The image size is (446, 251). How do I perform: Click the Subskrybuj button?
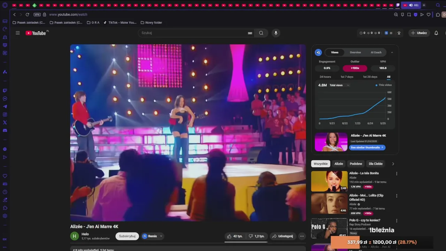[x=127, y=236]
